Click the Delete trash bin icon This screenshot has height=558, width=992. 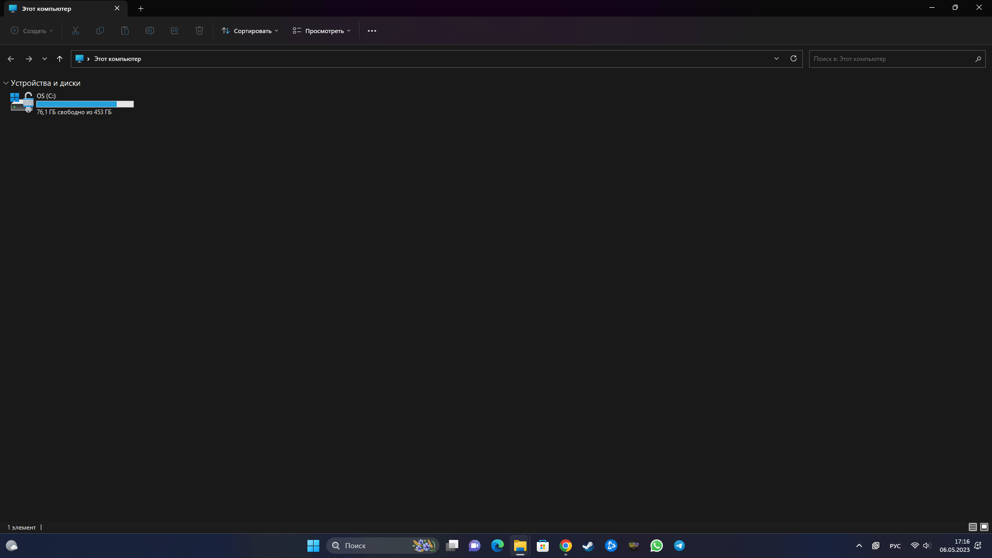click(x=199, y=30)
